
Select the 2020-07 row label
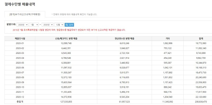(x=20, y=73)
